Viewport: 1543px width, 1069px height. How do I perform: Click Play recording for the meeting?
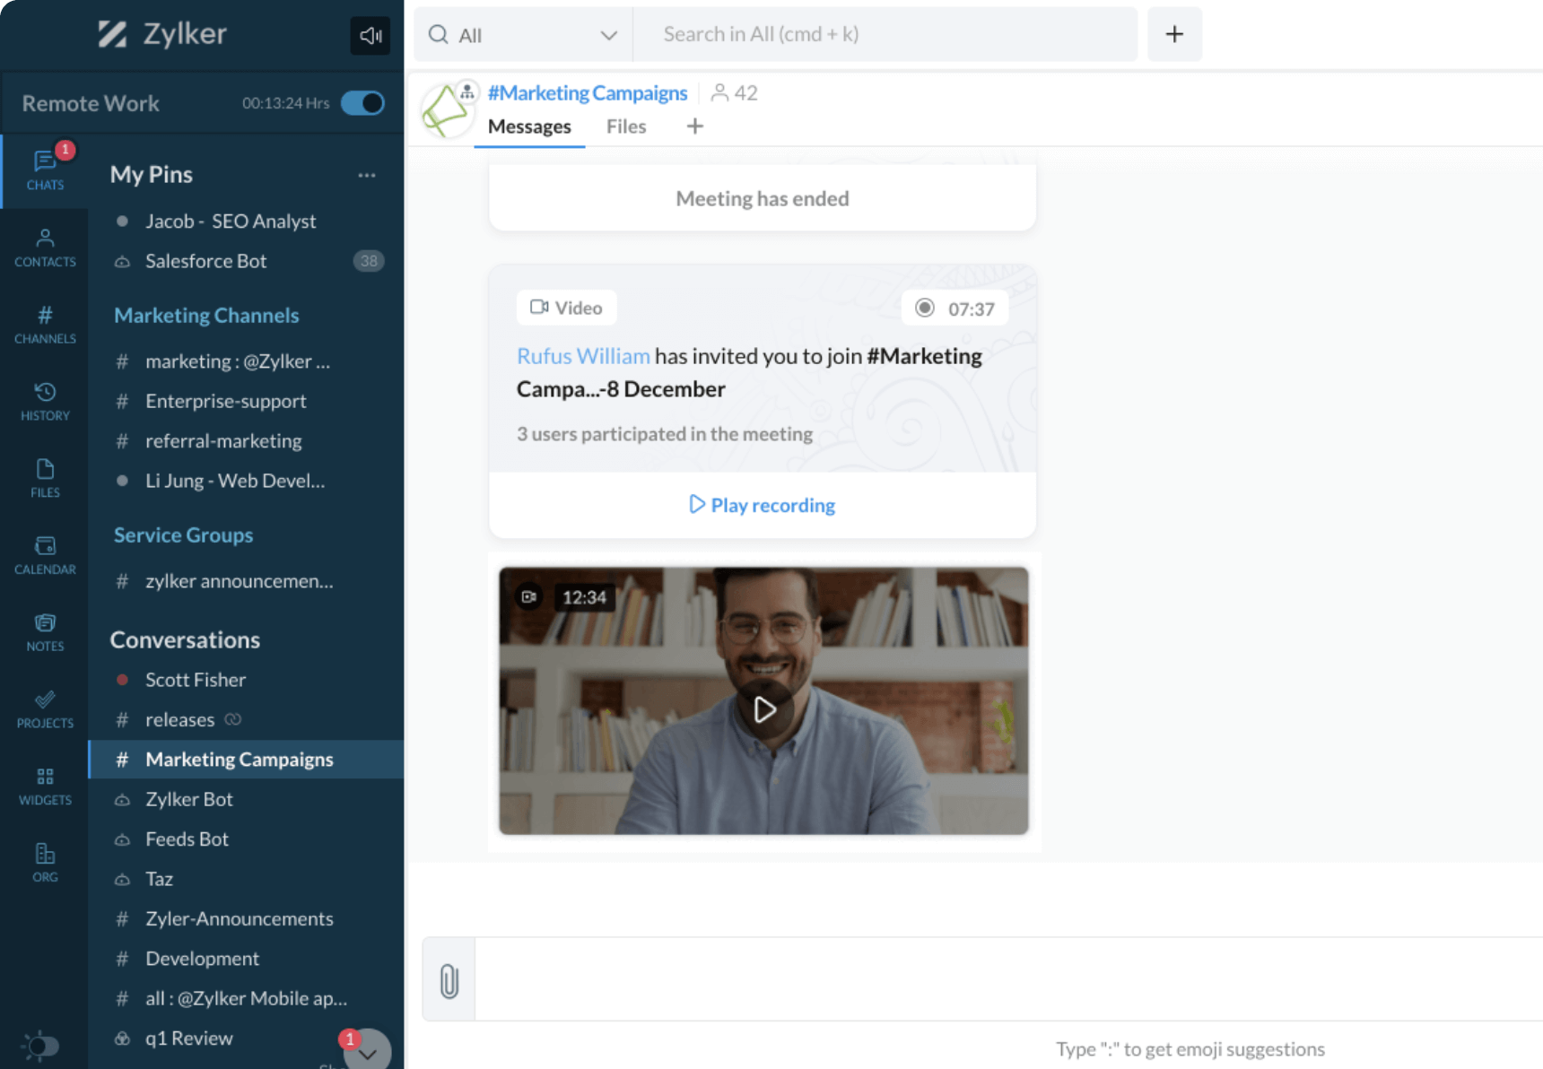(762, 505)
